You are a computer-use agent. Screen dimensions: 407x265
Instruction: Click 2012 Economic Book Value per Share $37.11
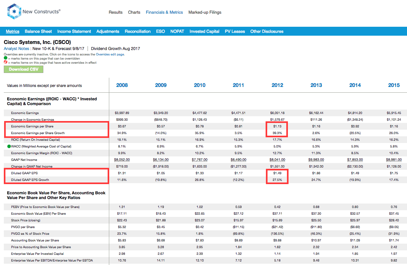[x=277, y=214]
